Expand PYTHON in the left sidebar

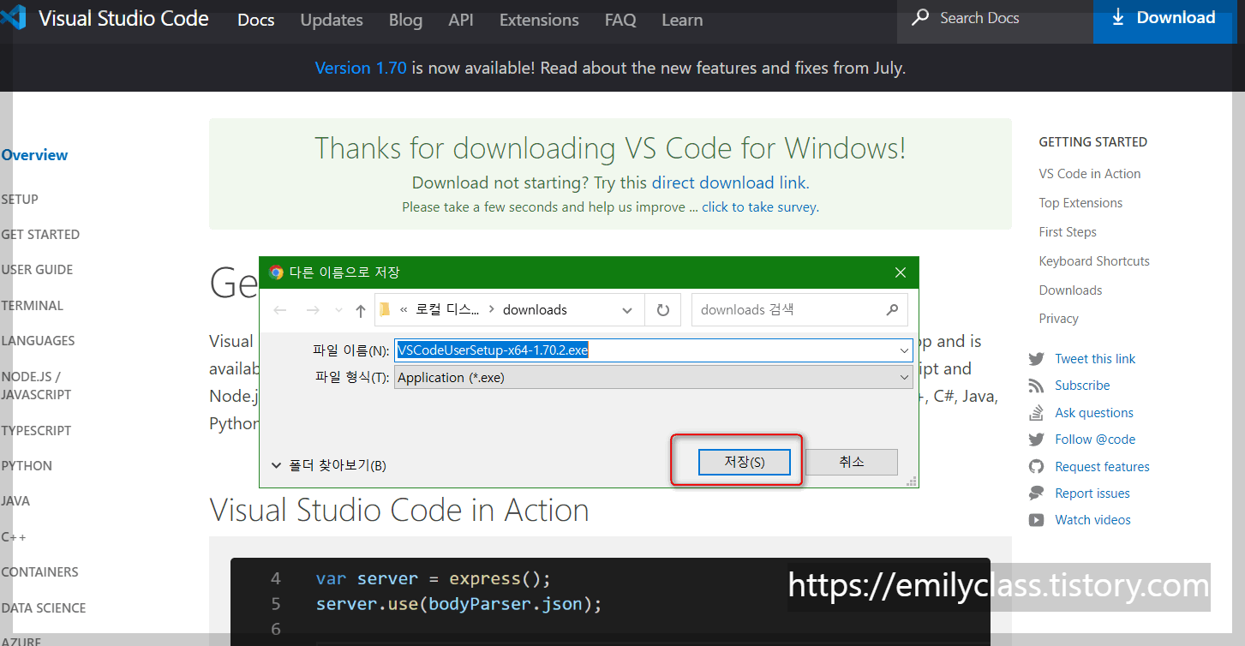click(x=27, y=466)
